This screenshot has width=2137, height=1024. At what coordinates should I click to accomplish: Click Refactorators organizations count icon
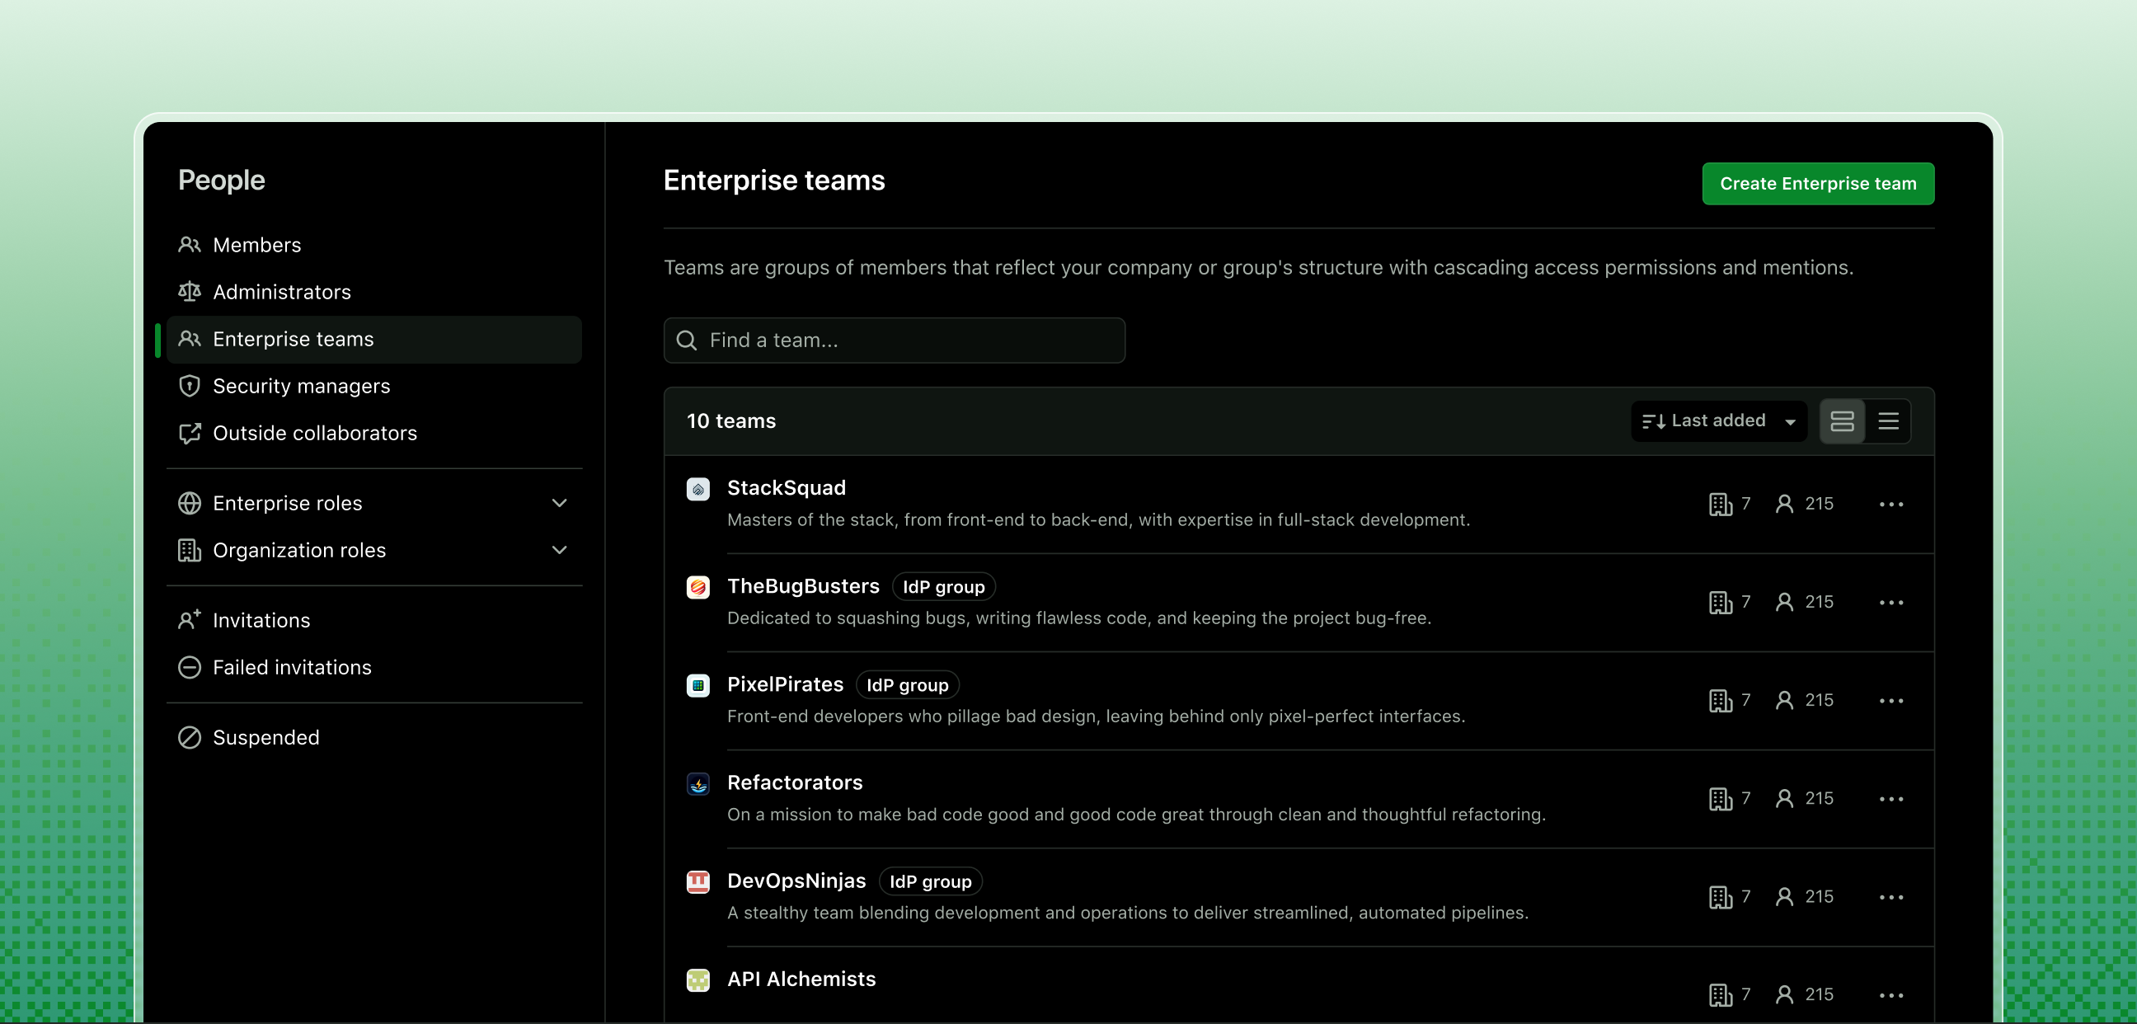pos(1721,798)
